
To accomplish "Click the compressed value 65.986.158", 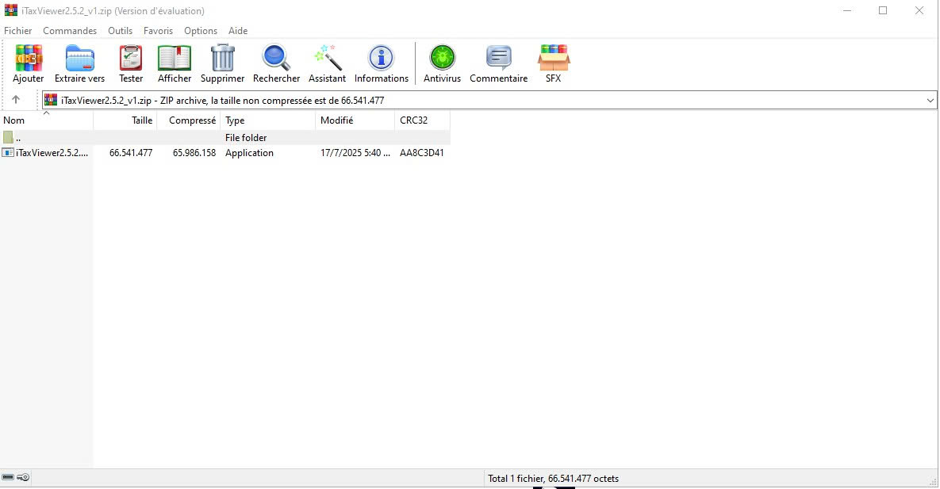I will [194, 153].
